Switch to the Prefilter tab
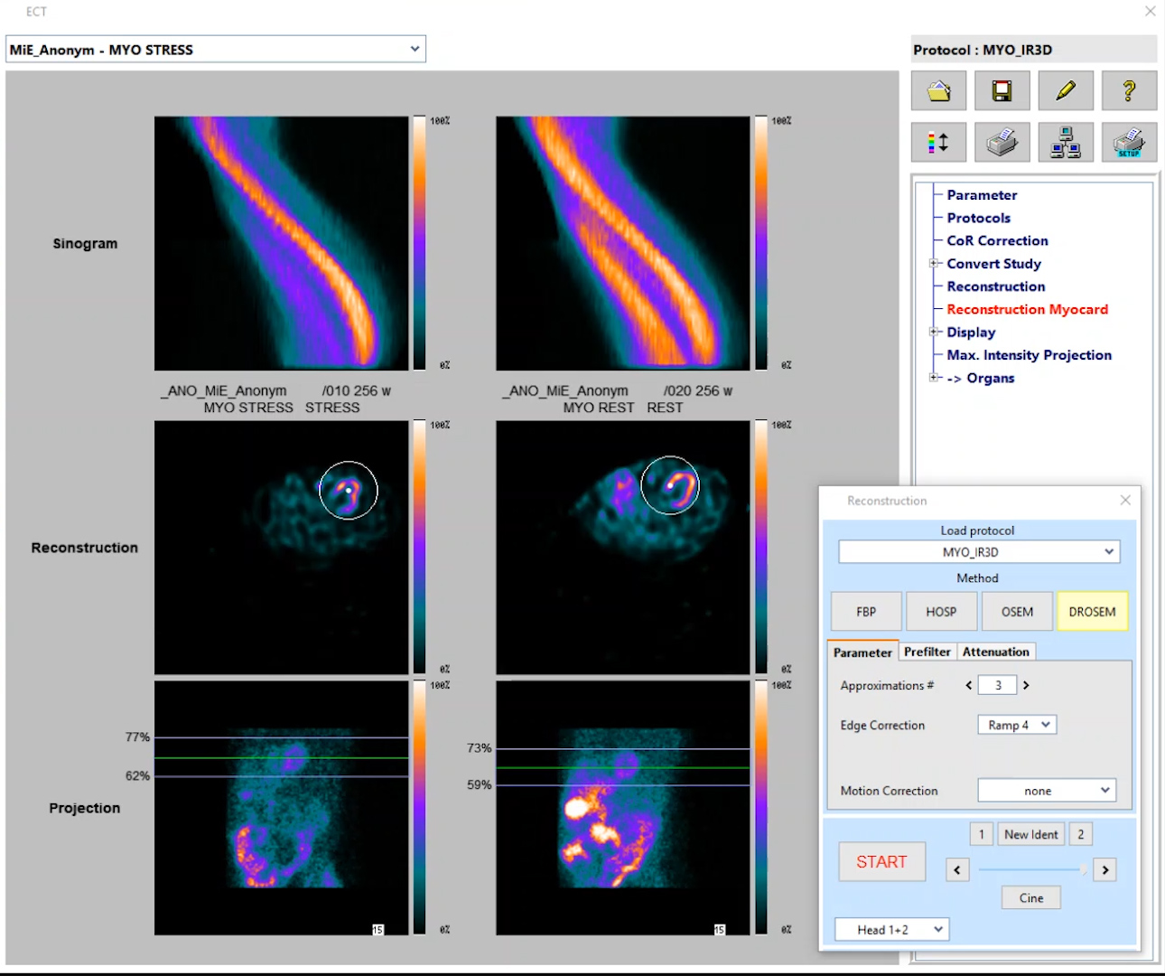Screen dimensions: 1165x976 click(x=927, y=652)
